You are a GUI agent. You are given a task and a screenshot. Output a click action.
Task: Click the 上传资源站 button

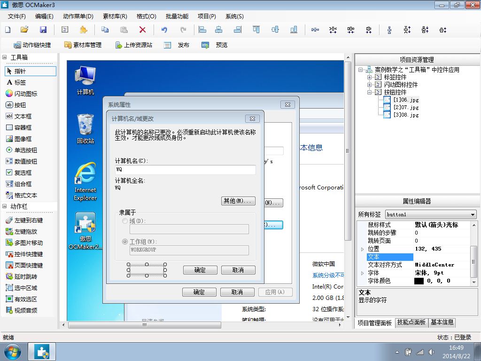tap(133, 45)
